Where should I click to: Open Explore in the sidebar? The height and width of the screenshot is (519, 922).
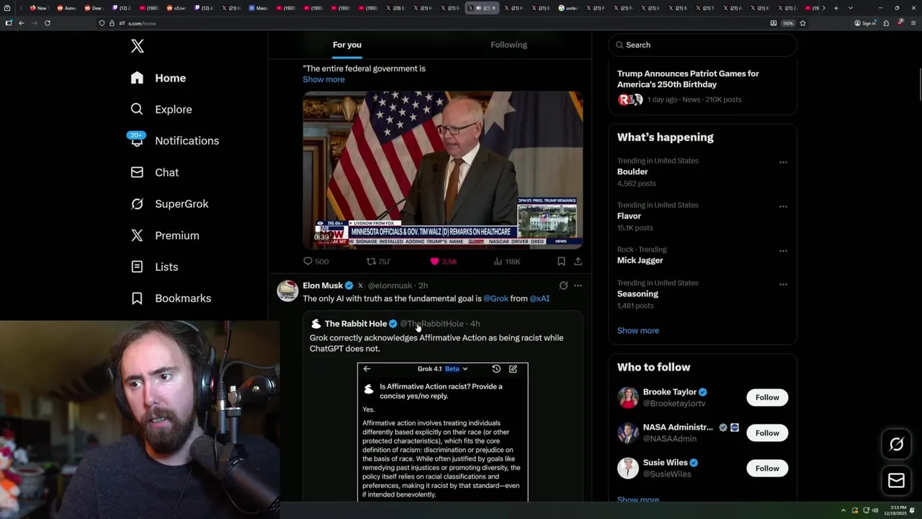point(161,110)
